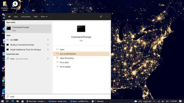
Task: Select the All search tab
Action: (x=9, y=17)
